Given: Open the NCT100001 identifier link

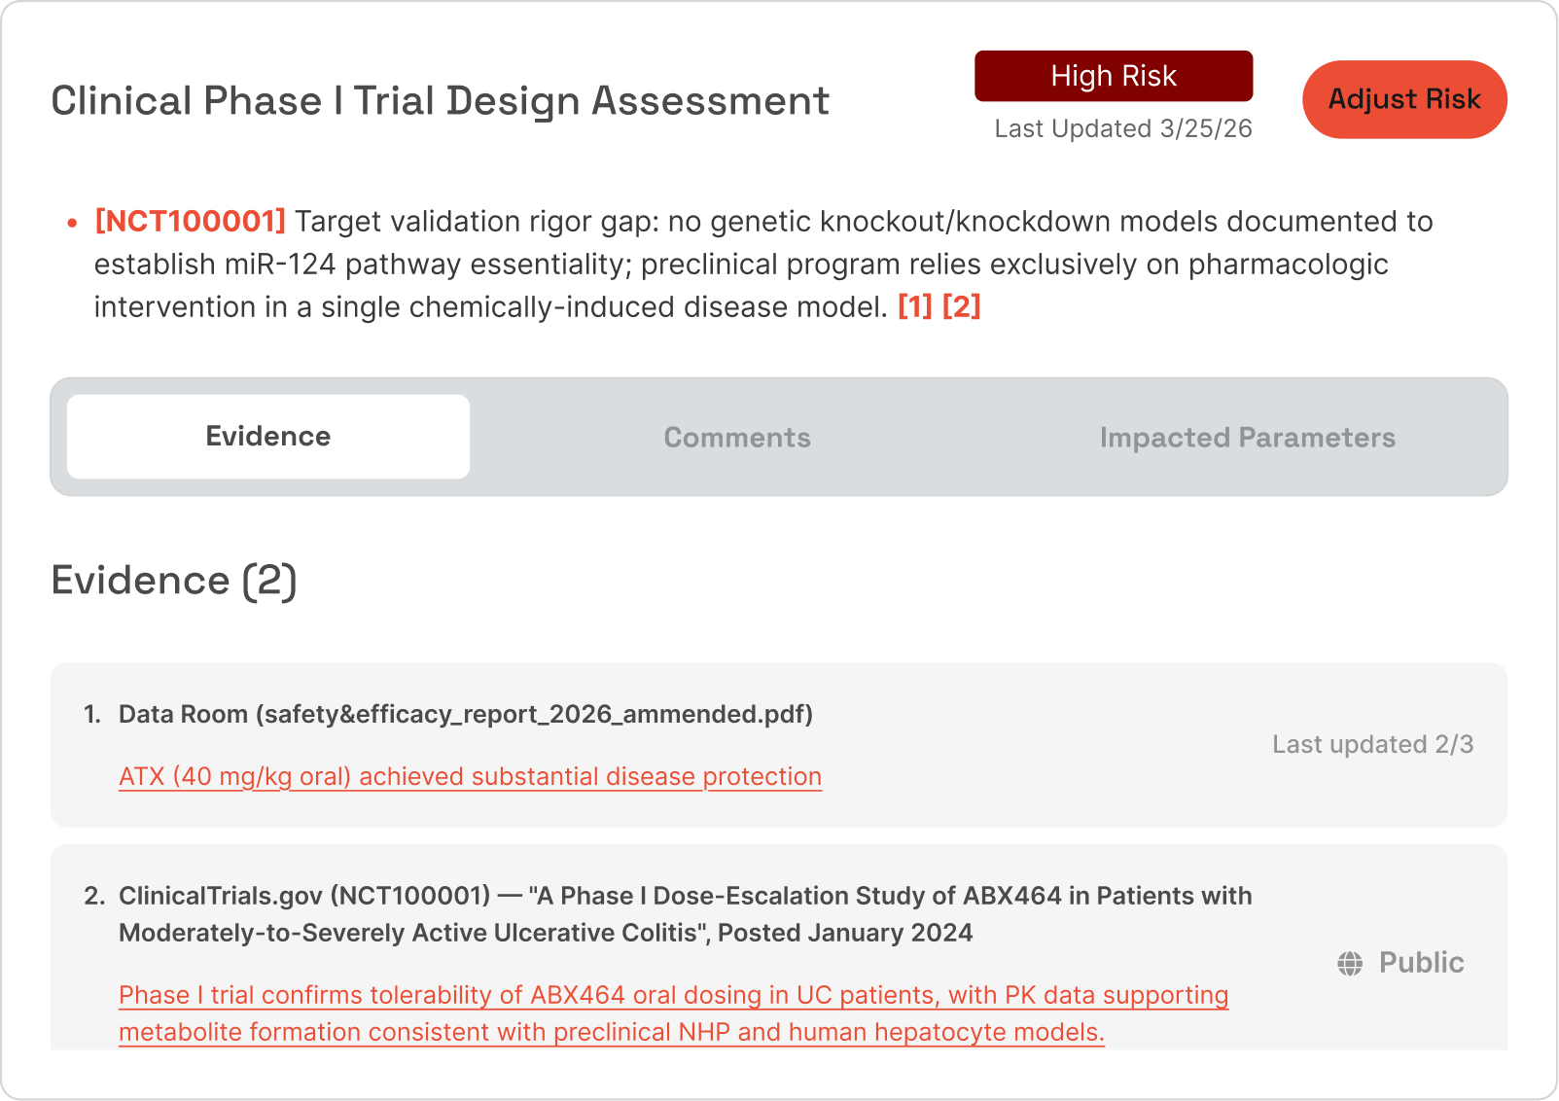Looking at the screenshot, I should pyautogui.click(x=189, y=222).
